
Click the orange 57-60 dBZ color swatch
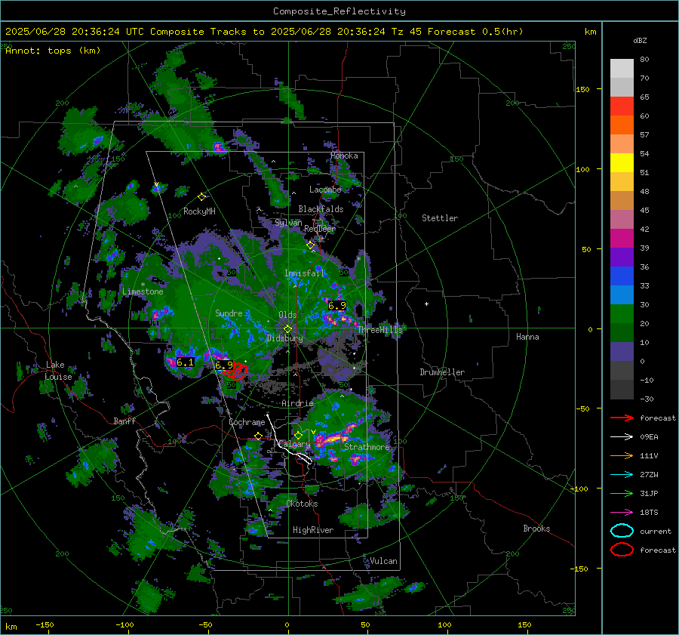(622, 125)
